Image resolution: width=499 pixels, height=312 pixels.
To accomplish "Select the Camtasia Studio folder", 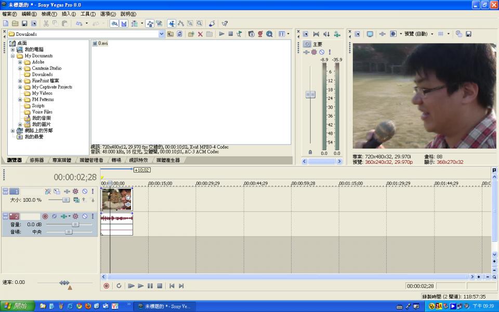I will [x=46, y=68].
